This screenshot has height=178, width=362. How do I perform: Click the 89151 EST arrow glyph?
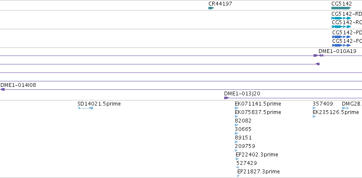tap(237, 142)
